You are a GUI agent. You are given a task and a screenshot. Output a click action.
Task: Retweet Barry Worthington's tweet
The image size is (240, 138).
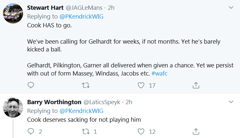(x=86, y=131)
